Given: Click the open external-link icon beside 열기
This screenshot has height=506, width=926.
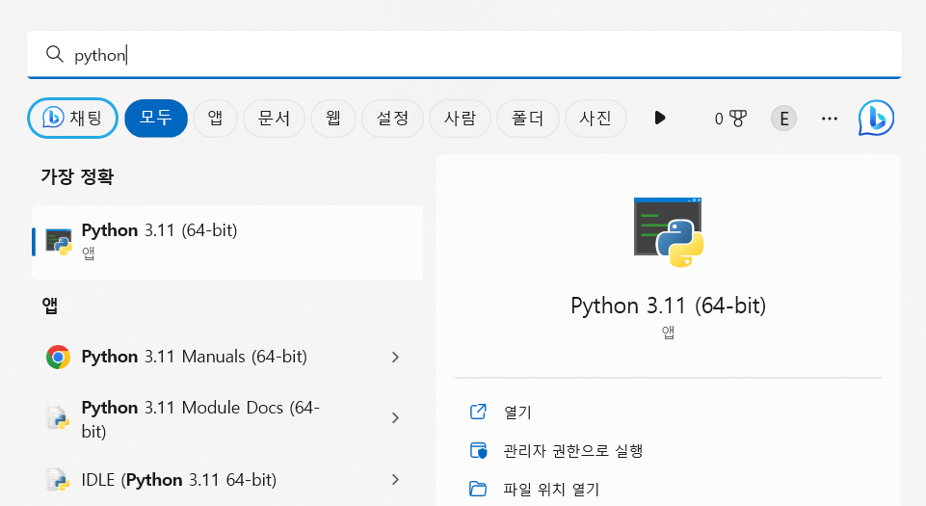Looking at the screenshot, I should pos(478,412).
